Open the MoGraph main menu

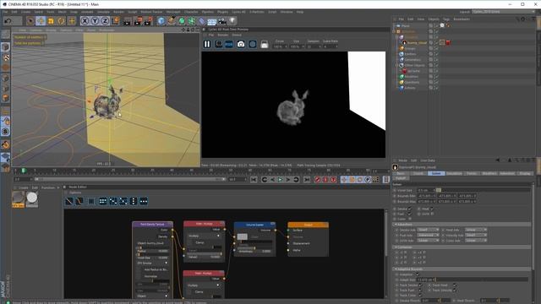point(173,12)
